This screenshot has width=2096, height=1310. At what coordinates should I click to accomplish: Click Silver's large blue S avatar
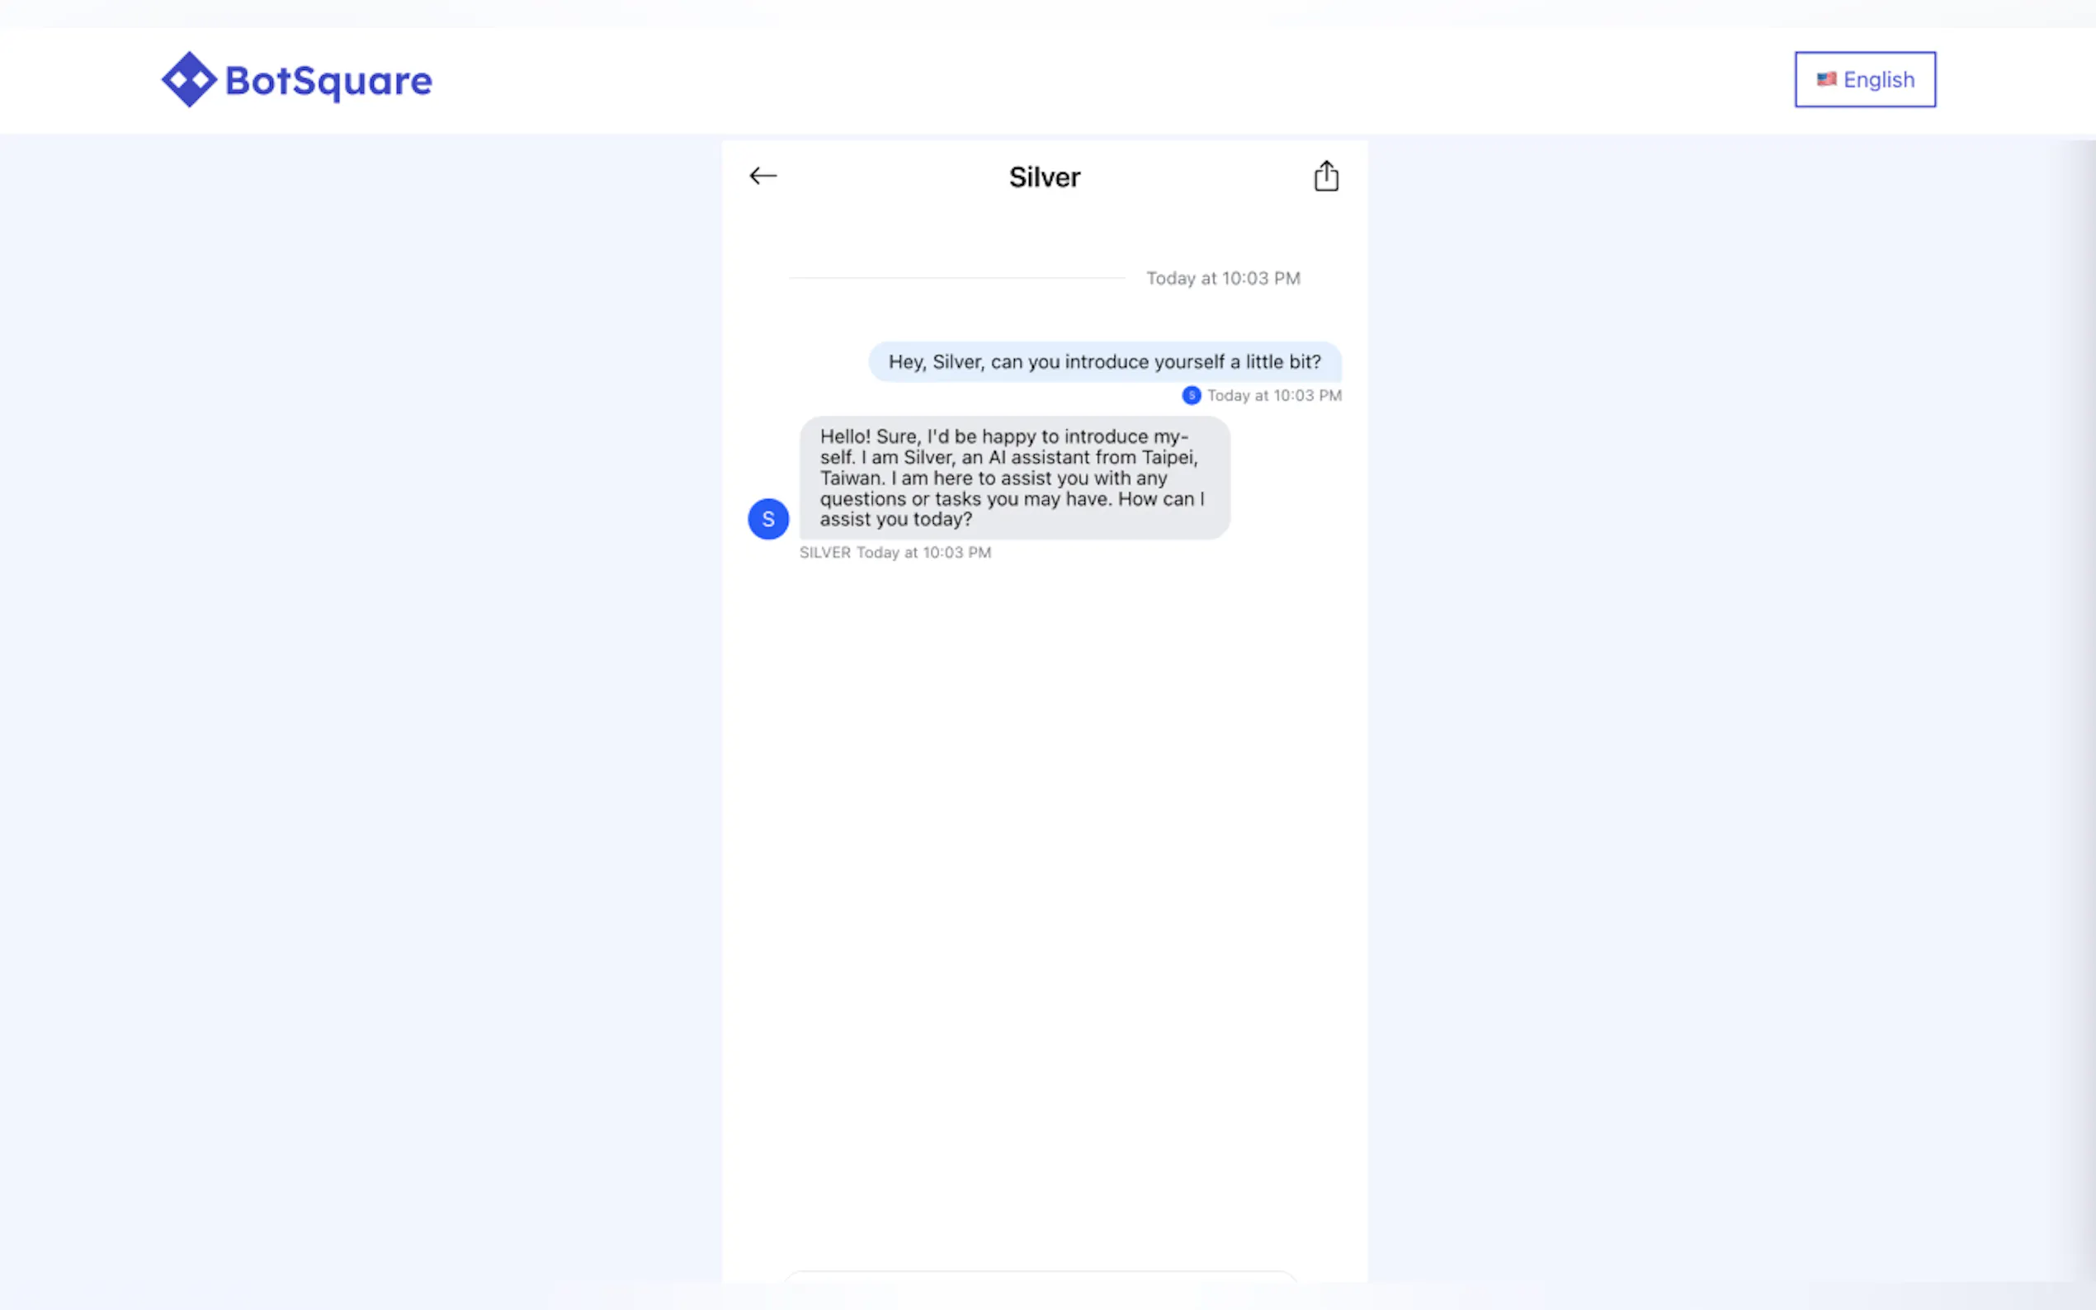(x=767, y=519)
